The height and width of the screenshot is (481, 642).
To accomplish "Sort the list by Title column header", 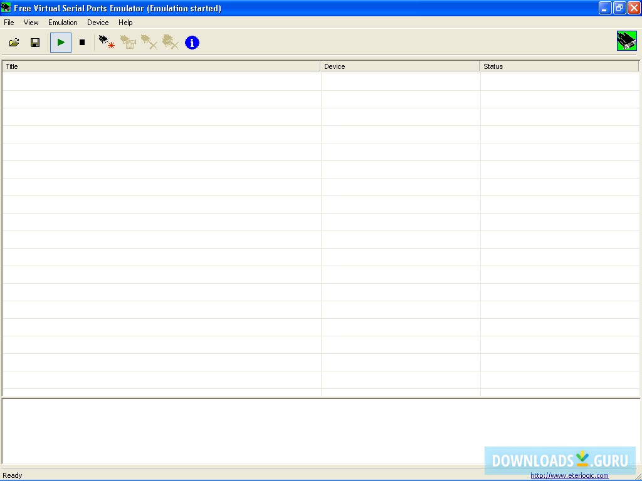I will click(x=161, y=66).
